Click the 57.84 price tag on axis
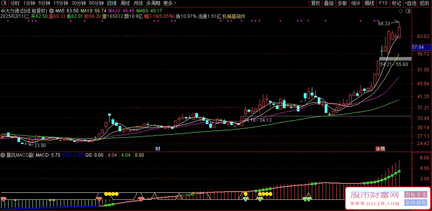Viewport: 432px width, 211px height. tap(420, 48)
